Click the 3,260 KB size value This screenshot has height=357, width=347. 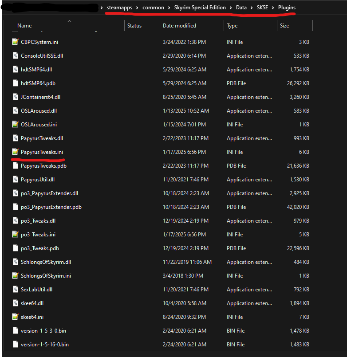coord(299,97)
